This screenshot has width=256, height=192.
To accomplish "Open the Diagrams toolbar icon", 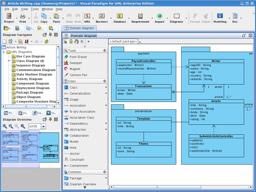I will point(176,18).
